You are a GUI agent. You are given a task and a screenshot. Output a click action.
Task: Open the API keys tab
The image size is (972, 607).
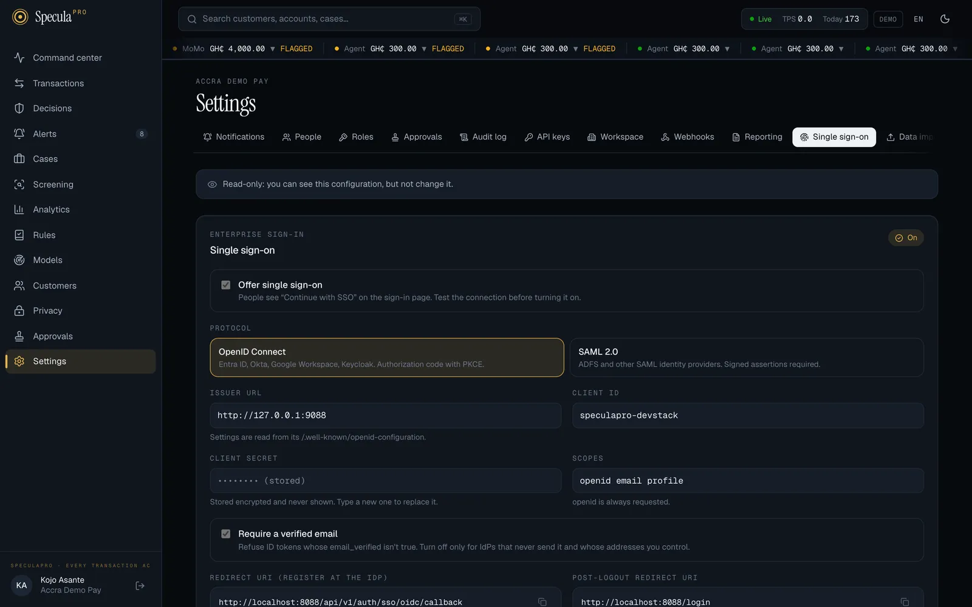tap(547, 137)
